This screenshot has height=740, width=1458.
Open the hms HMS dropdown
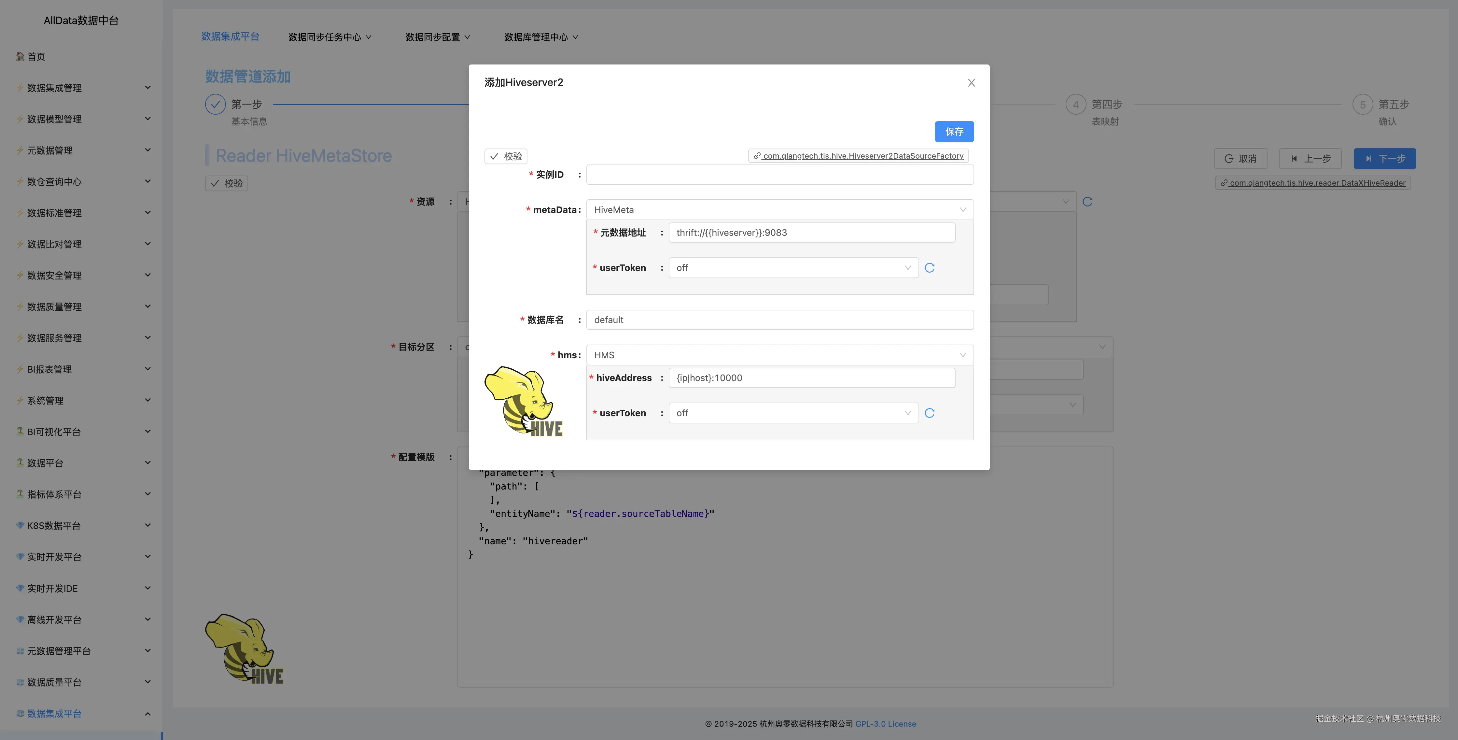pyautogui.click(x=779, y=355)
